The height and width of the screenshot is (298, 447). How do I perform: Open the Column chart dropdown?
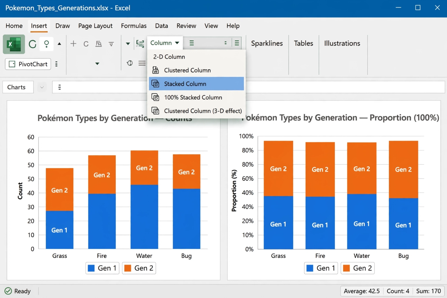click(x=165, y=43)
